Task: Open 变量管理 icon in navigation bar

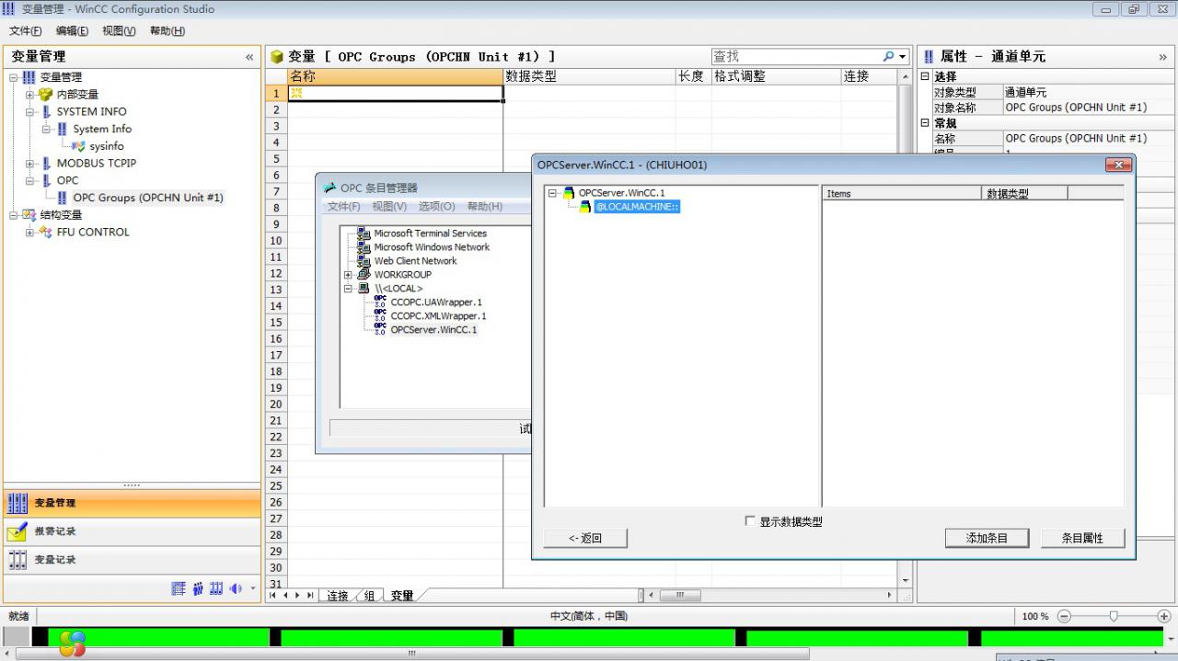Action: coord(17,503)
